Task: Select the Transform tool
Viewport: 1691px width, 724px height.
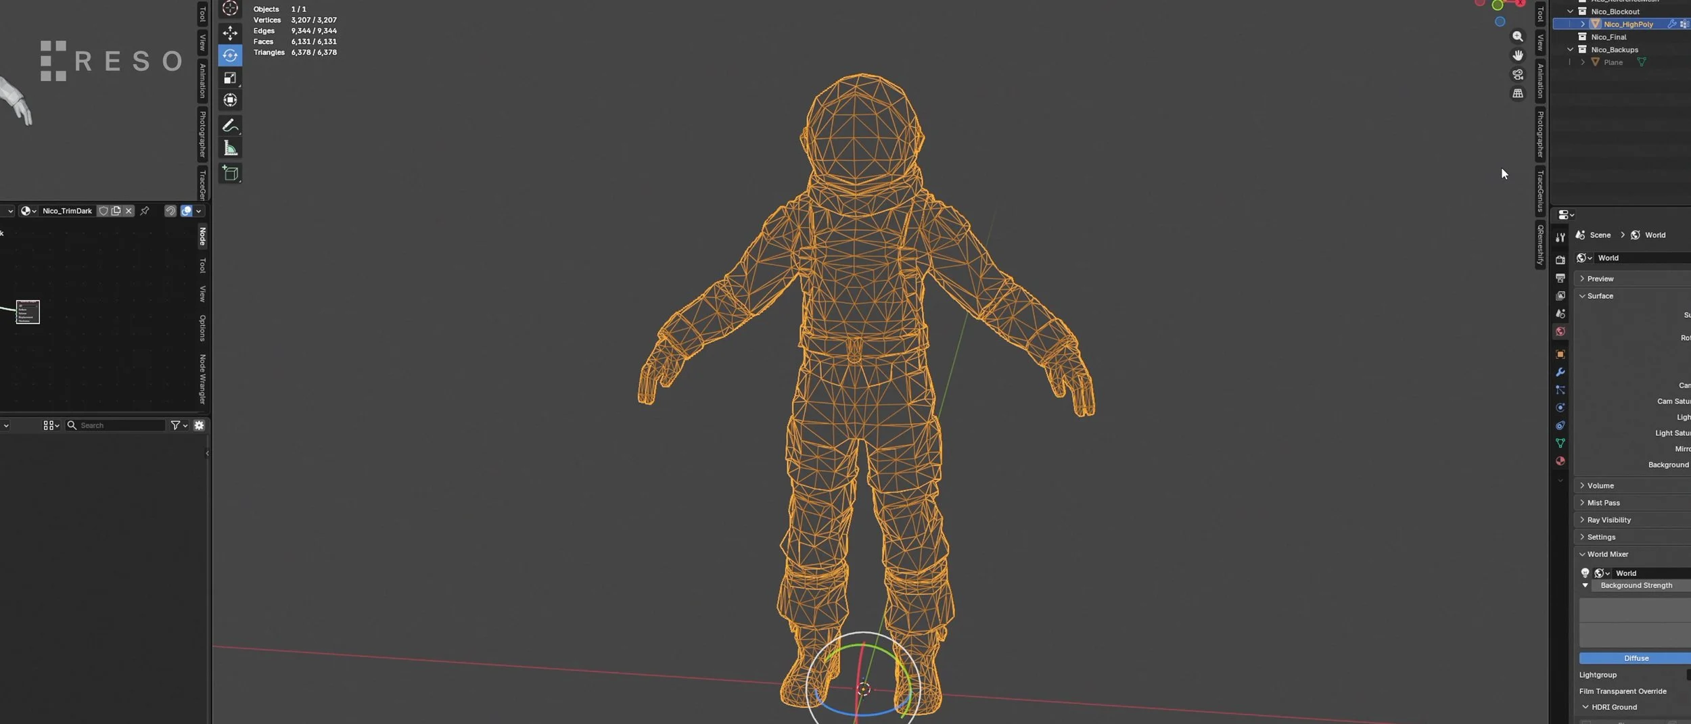Action: [x=230, y=100]
